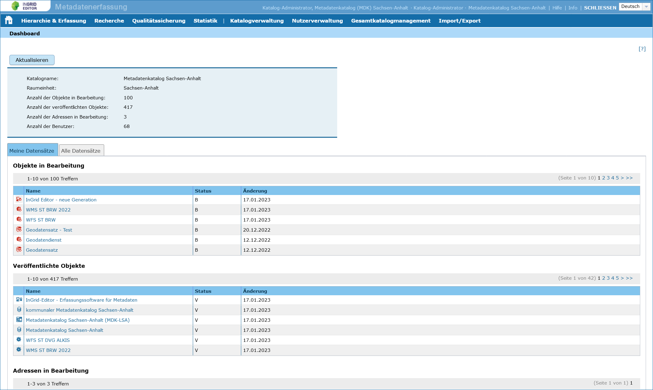
Task: Jump to last page of Veröffentlichte Objekte
Action: (x=629, y=278)
